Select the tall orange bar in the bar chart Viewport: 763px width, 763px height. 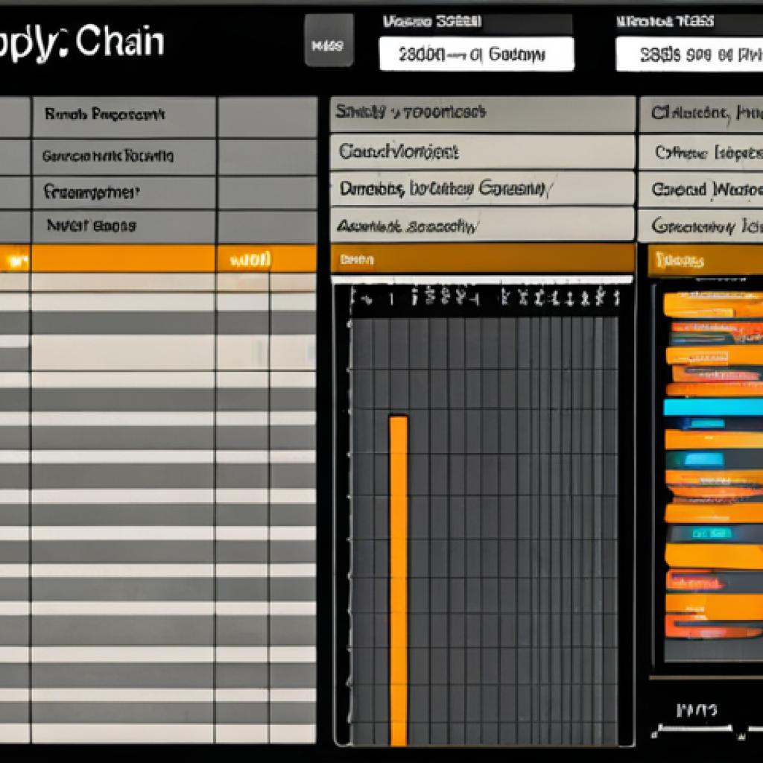tap(399, 580)
